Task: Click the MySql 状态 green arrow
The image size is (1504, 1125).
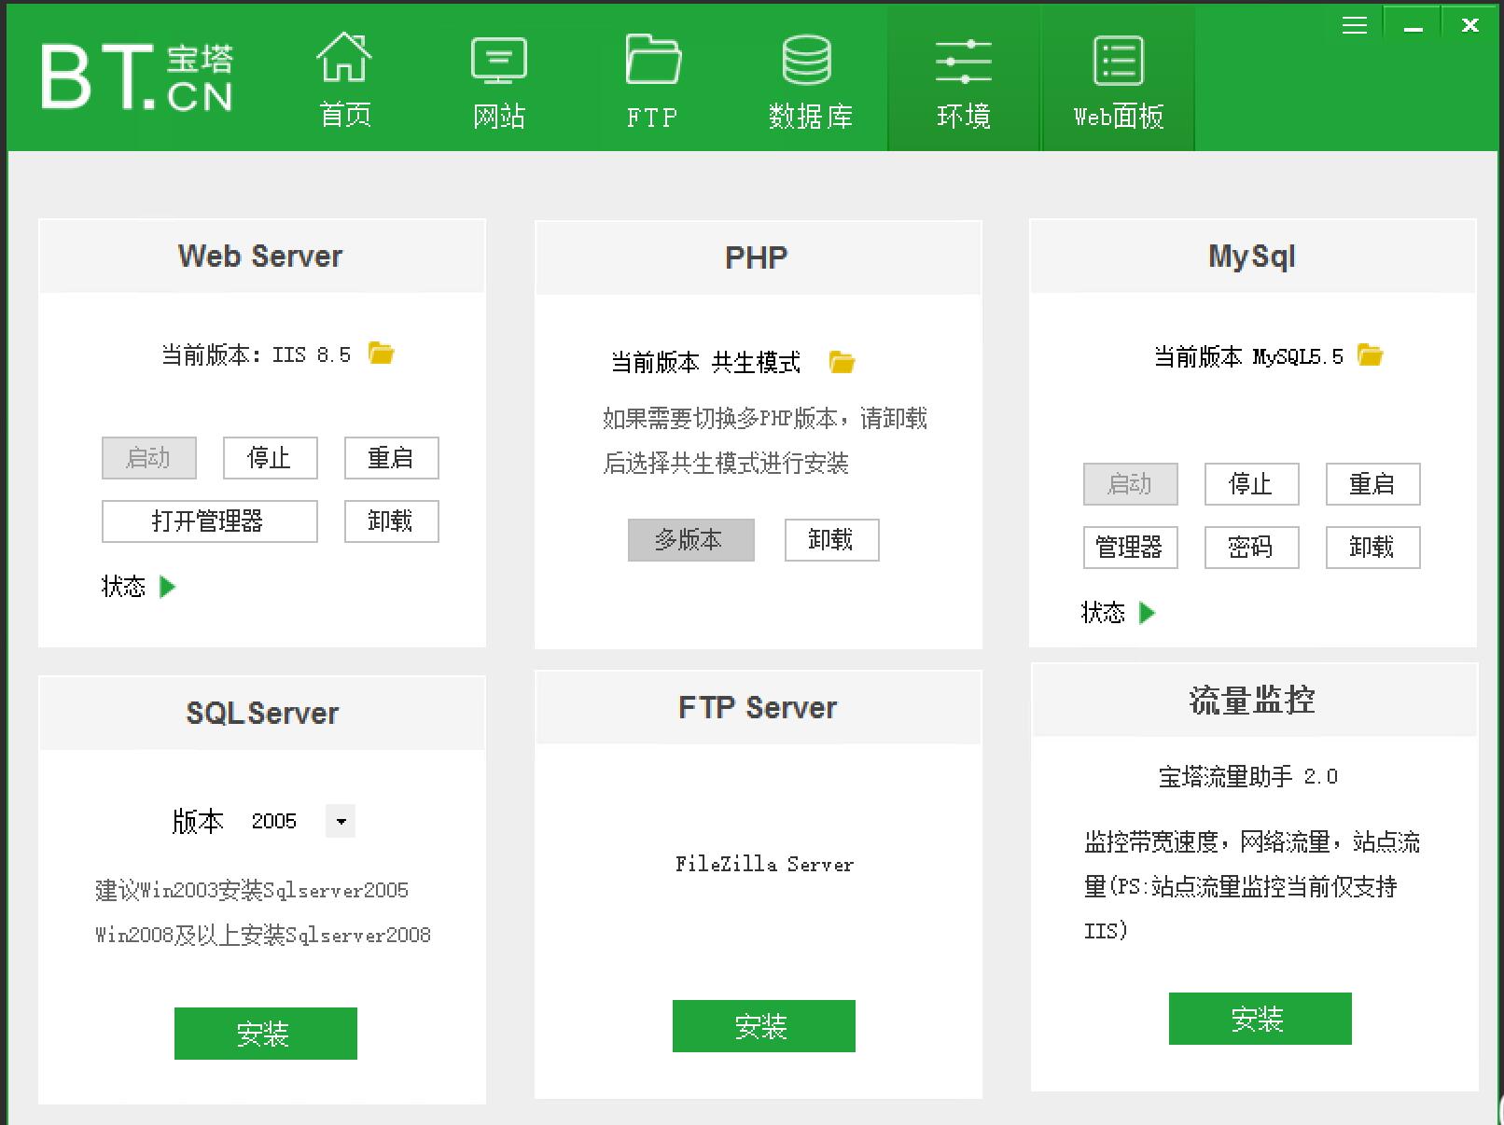Action: point(1148,613)
